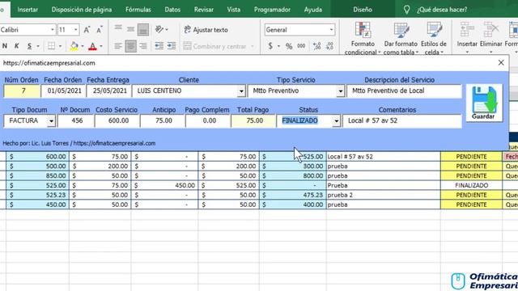Open the Fórmulas ribbon tab
The width and height of the screenshot is (518, 291).
pyautogui.click(x=138, y=10)
